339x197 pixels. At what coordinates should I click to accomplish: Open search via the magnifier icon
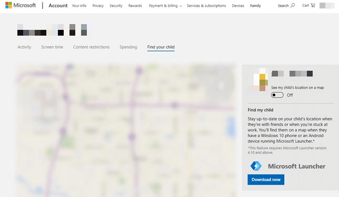coord(293,5)
